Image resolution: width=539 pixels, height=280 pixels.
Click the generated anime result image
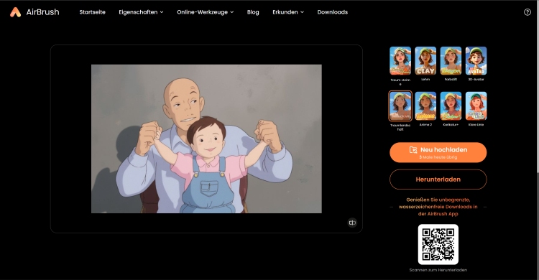(x=206, y=139)
